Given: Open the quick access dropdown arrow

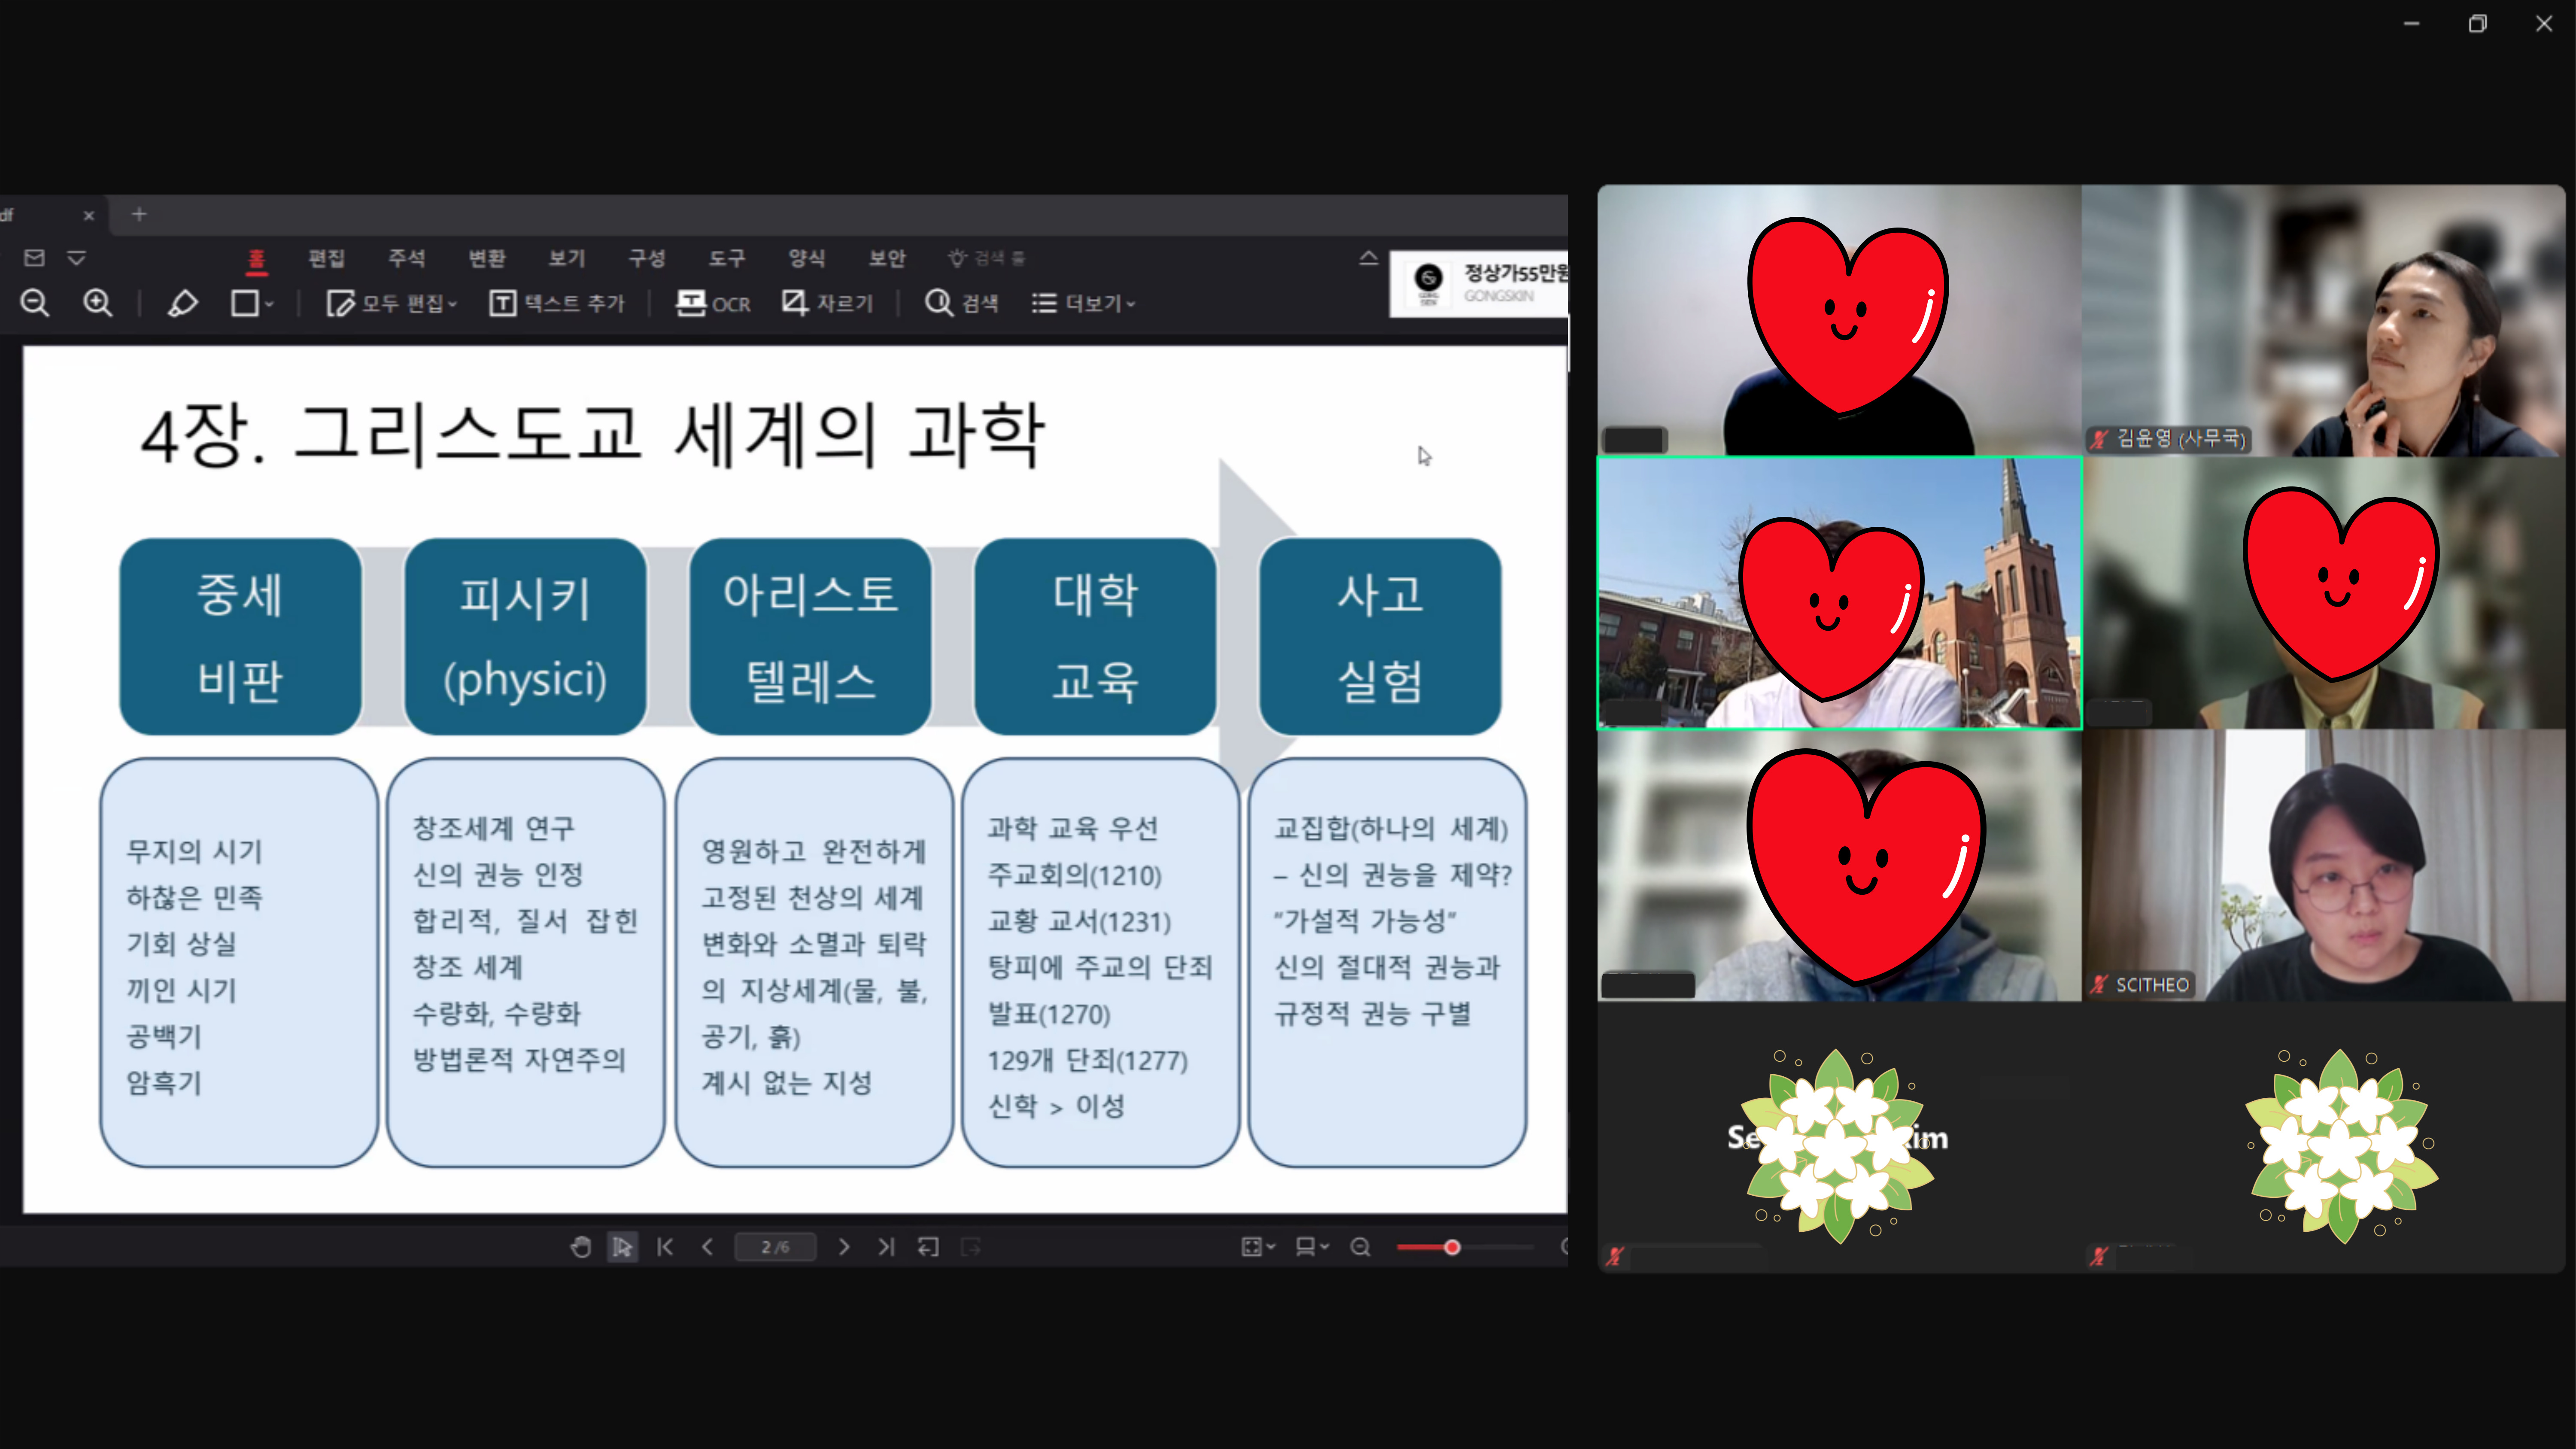Looking at the screenshot, I should [x=76, y=258].
